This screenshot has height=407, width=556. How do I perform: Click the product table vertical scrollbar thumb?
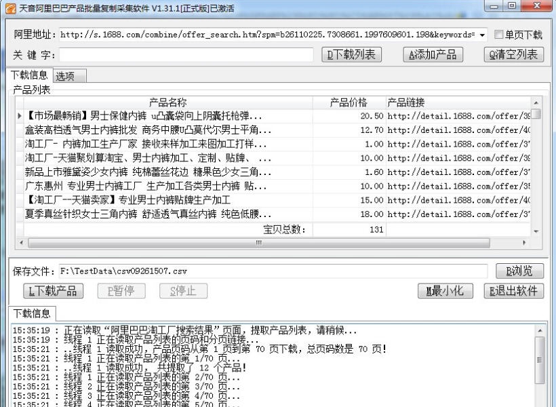536,114
